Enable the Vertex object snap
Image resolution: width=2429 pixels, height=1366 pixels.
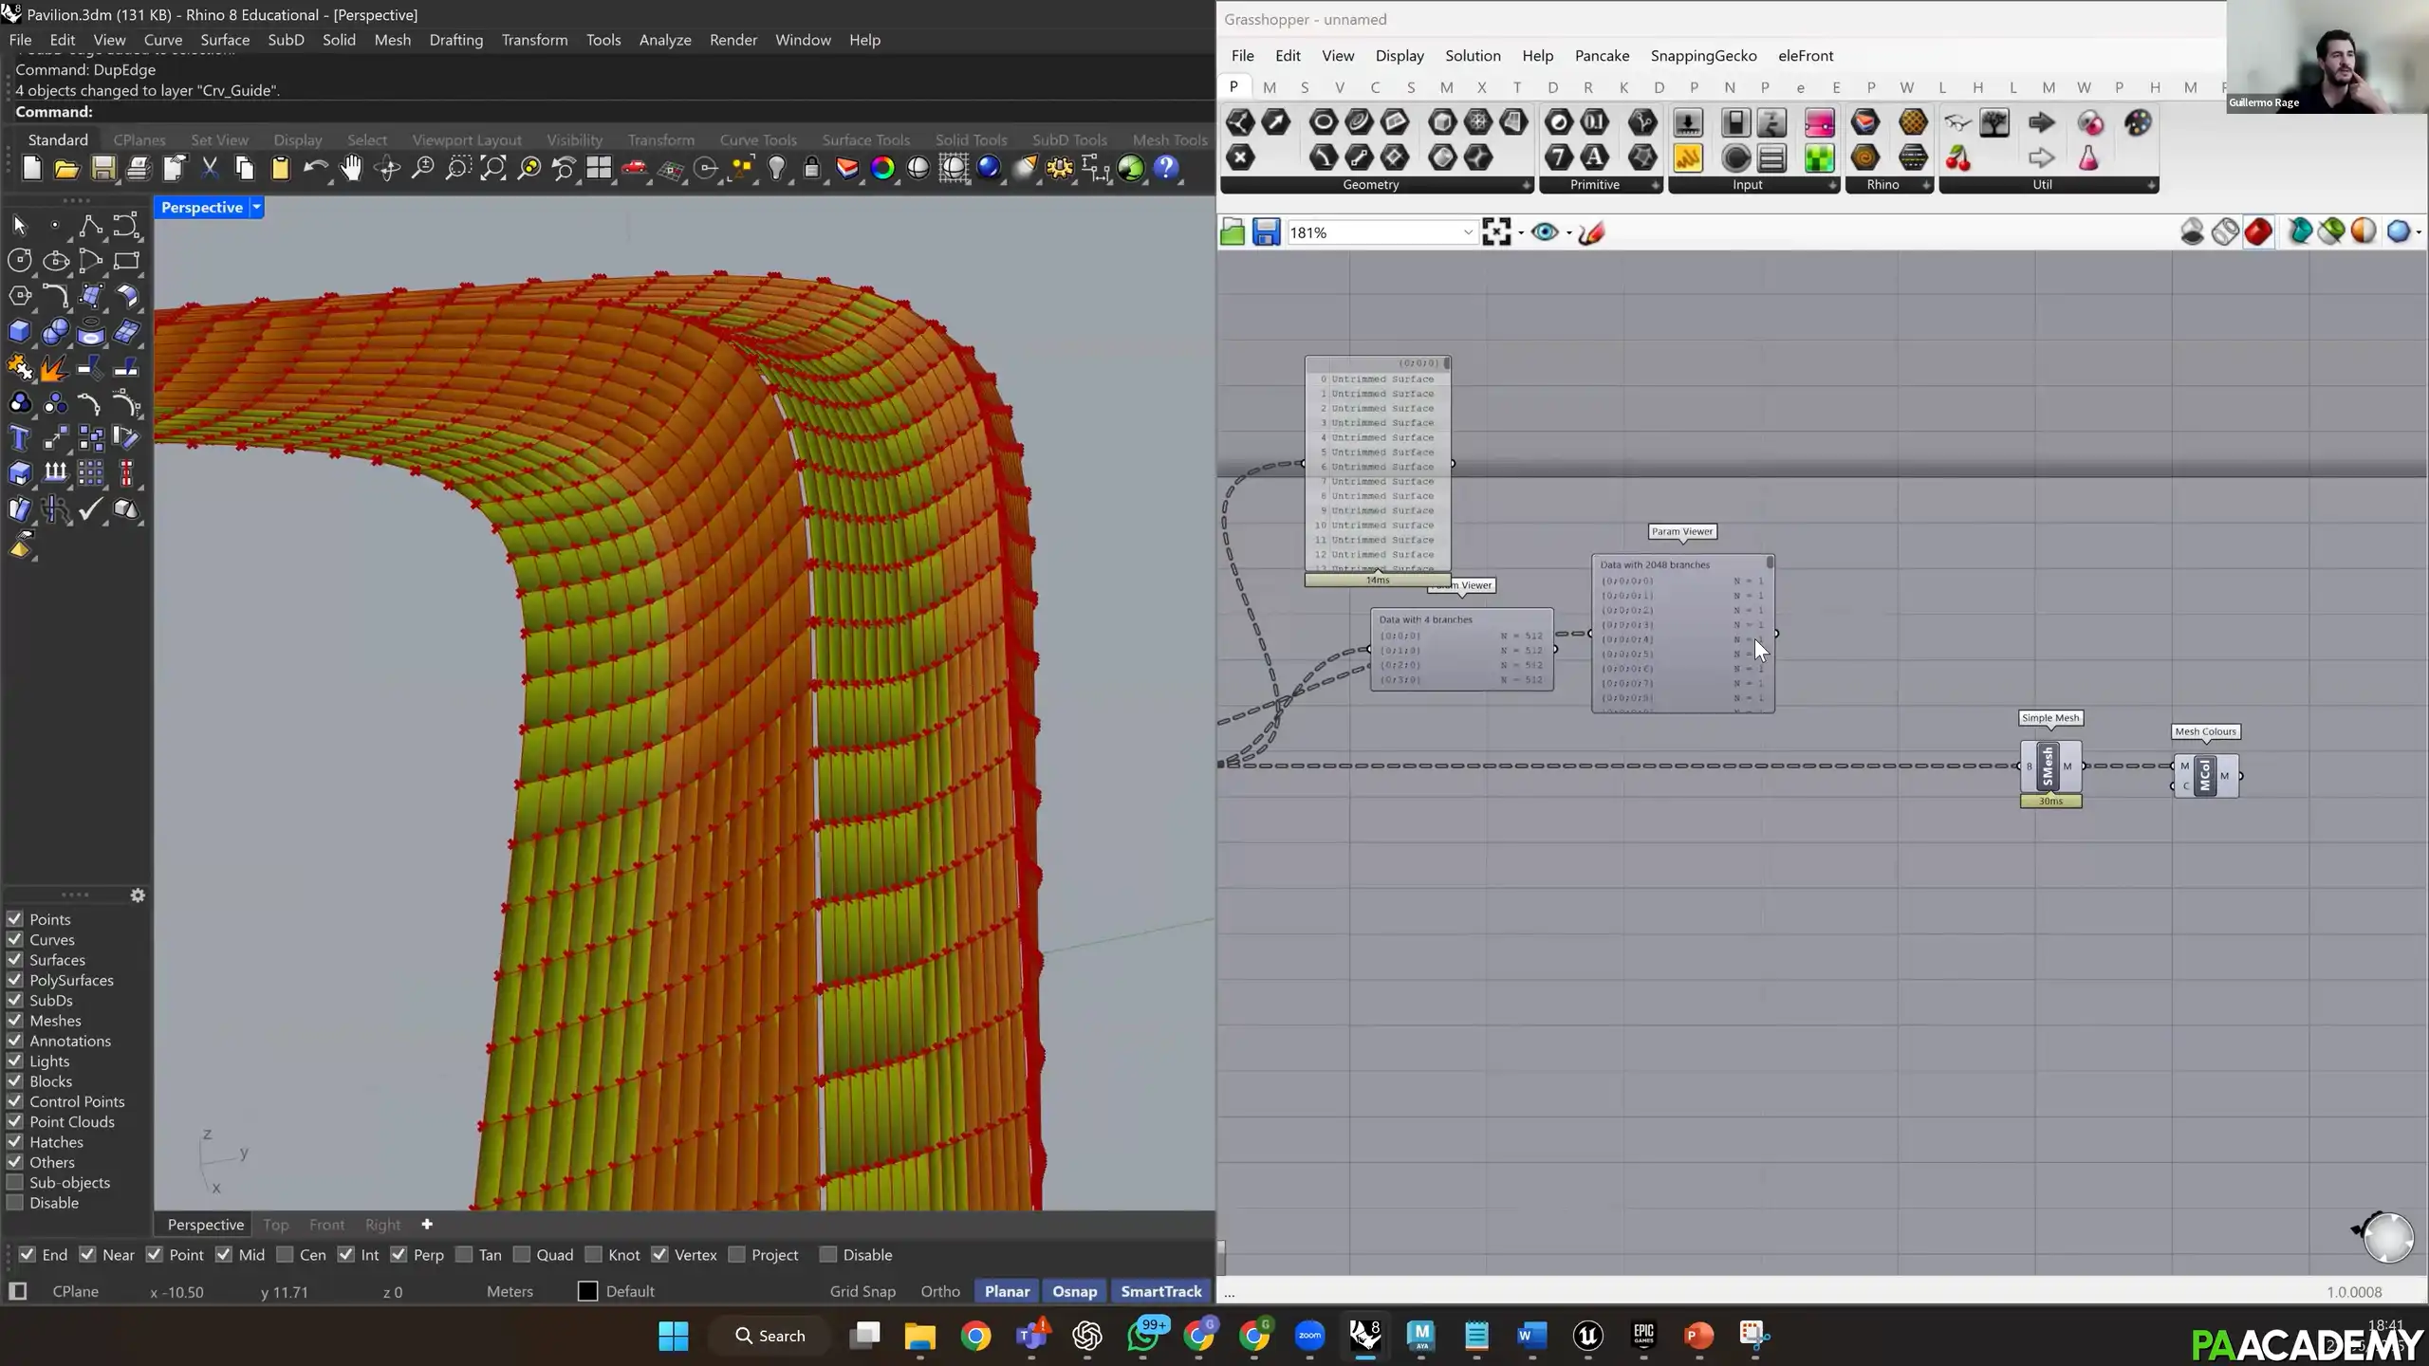(x=661, y=1254)
